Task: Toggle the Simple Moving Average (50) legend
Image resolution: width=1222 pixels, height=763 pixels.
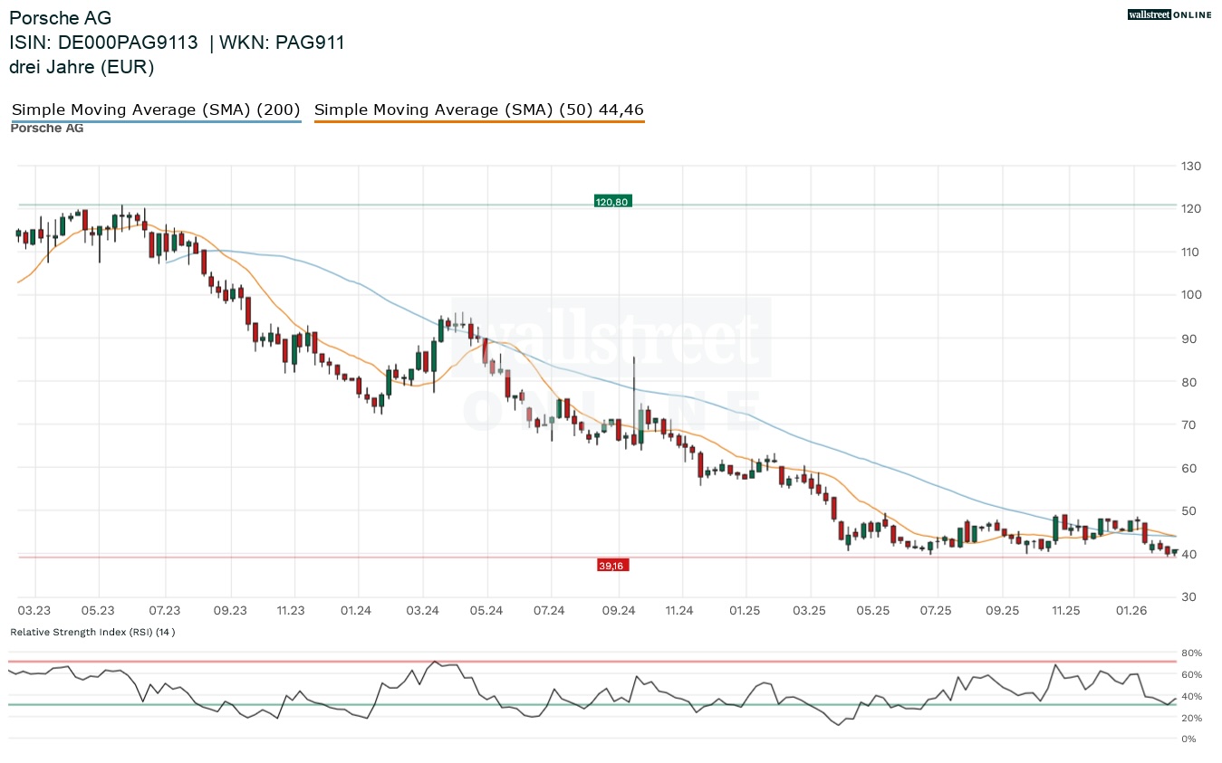Action: [478, 110]
